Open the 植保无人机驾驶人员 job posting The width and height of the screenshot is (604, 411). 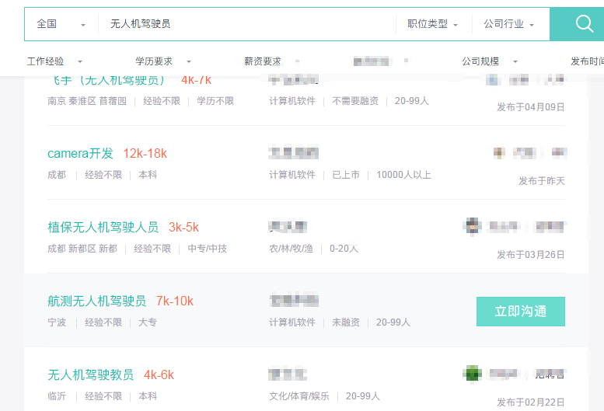coord(103,227)
